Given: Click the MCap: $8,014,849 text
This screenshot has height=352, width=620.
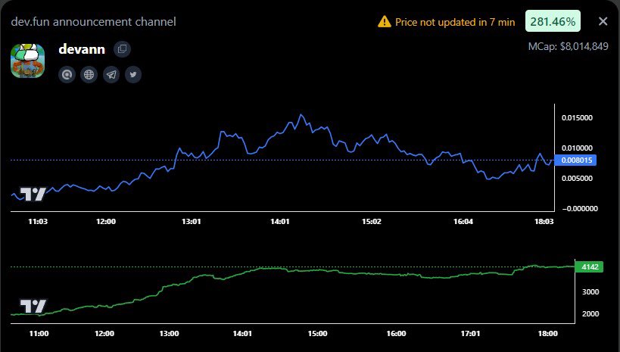Looking at the screenshot, I should coord(569,46).
